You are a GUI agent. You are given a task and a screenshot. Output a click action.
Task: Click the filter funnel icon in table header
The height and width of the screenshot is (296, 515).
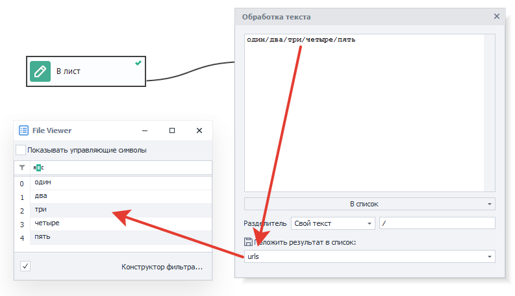tap(22, 167)
